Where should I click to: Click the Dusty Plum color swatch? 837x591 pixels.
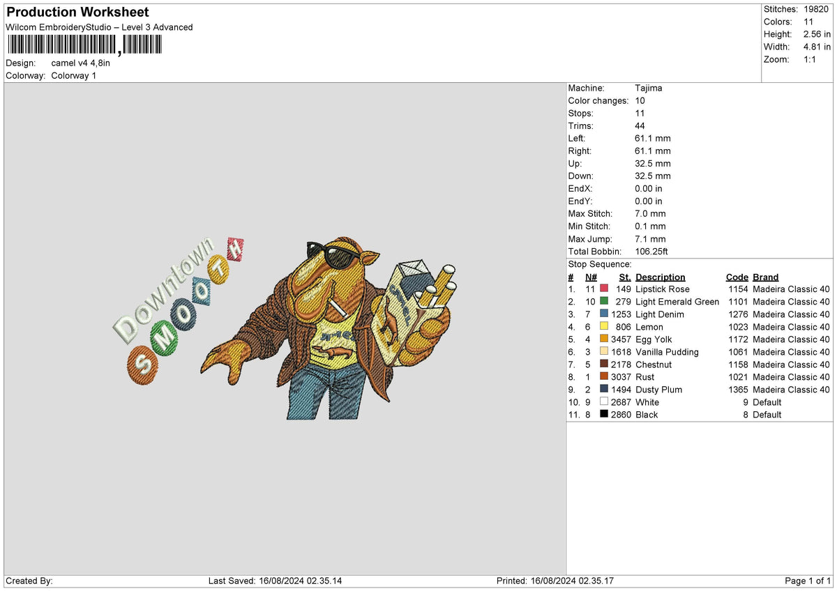[604, 390]
